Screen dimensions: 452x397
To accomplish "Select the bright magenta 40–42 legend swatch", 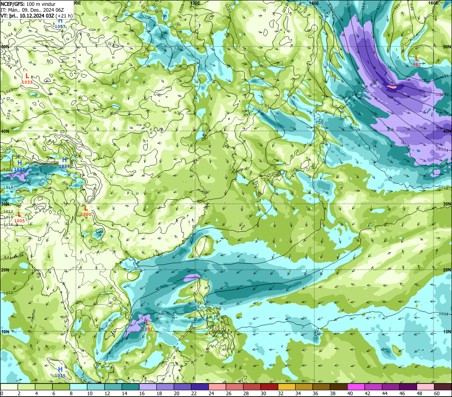I will 356,387.
